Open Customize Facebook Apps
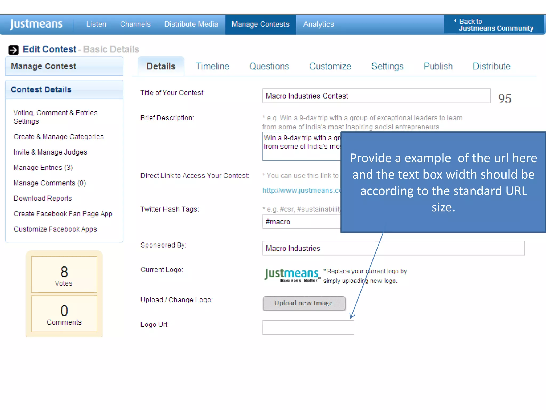 [55, 229]
